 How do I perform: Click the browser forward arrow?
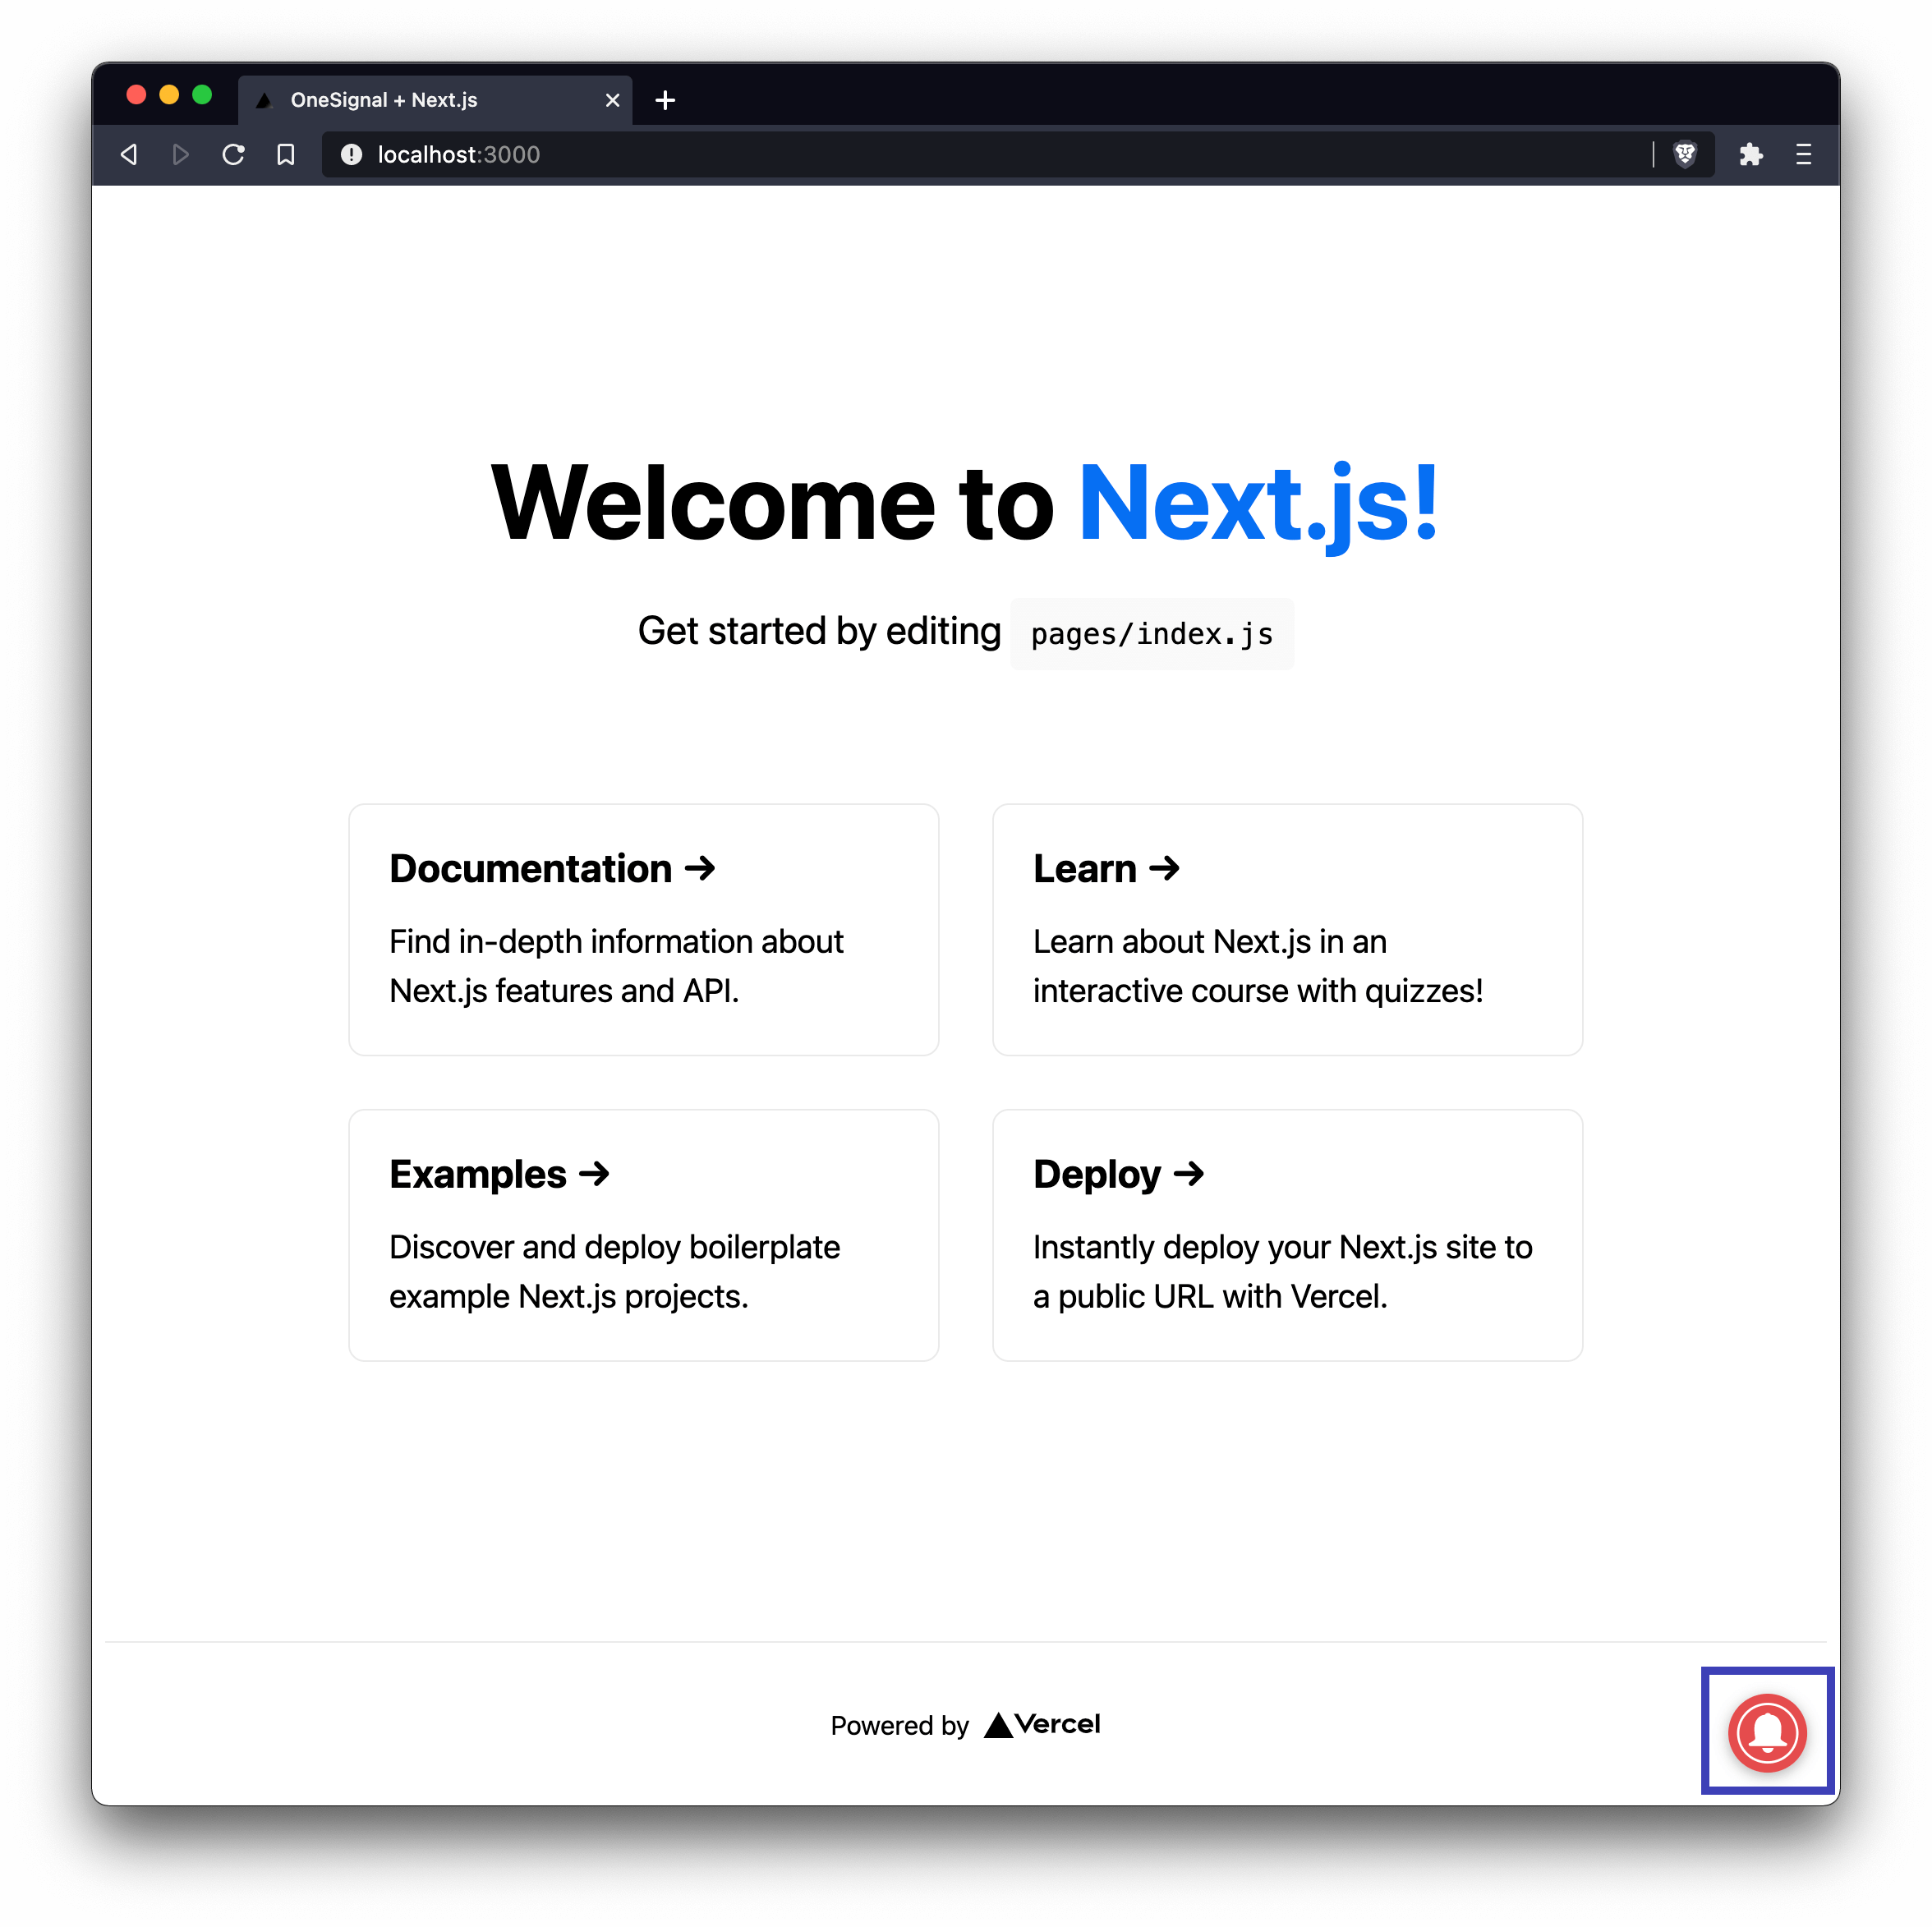[181, 154]
